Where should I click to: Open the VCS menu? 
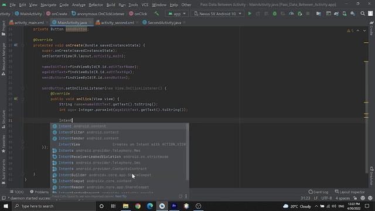tap(145, 5)
